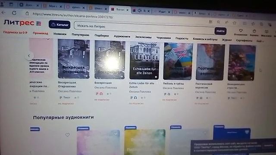Screen dimensions: 276x155
Task: Open the Поэтический вернисаж book cover
Action: click(x=210, y=62)
